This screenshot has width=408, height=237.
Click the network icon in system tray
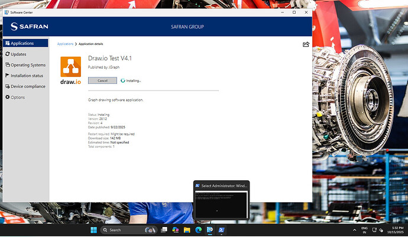[374, 230]
